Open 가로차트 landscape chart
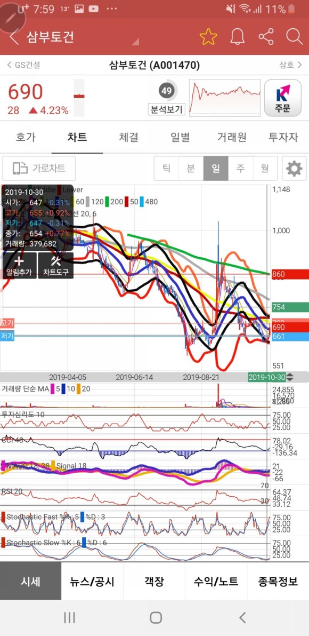 [39, 168]
